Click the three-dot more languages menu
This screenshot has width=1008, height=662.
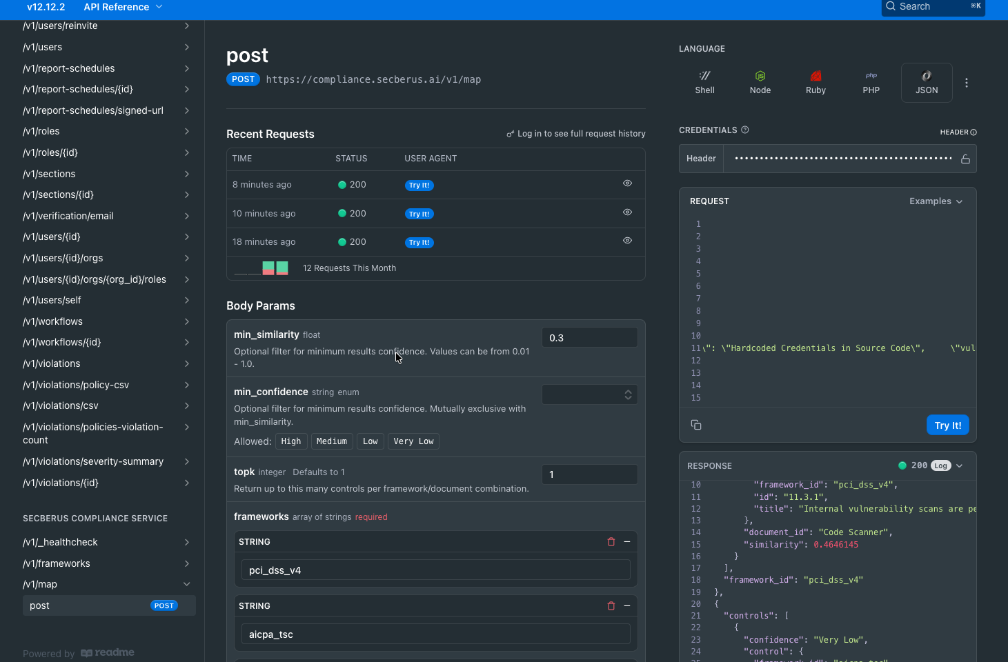(x=967, y=82)
